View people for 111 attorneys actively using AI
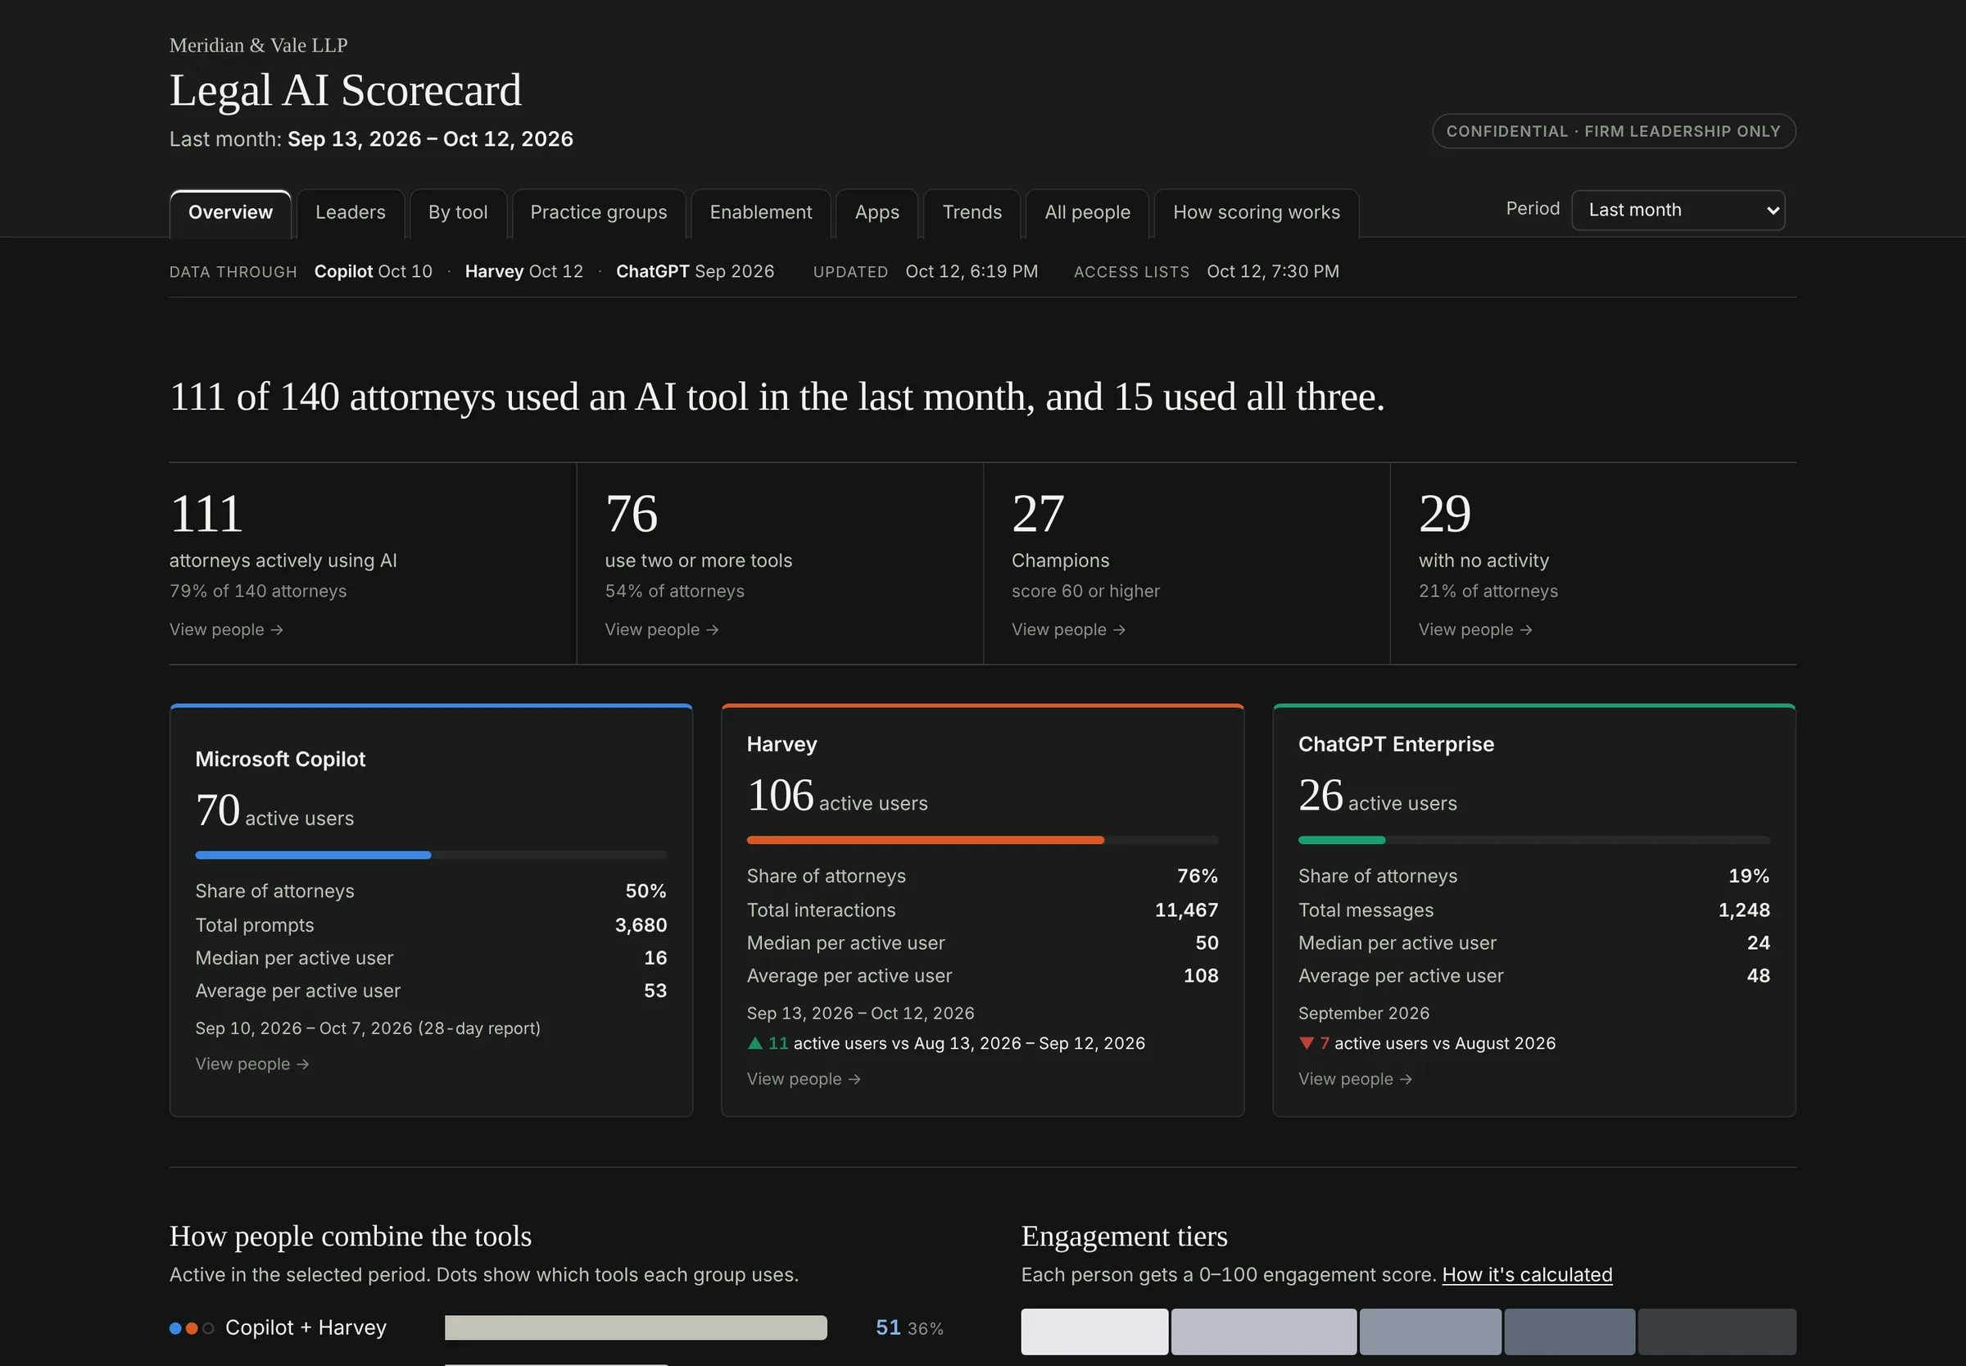Viewport: 1966px width, 1366px height. [x=226, y=629]
